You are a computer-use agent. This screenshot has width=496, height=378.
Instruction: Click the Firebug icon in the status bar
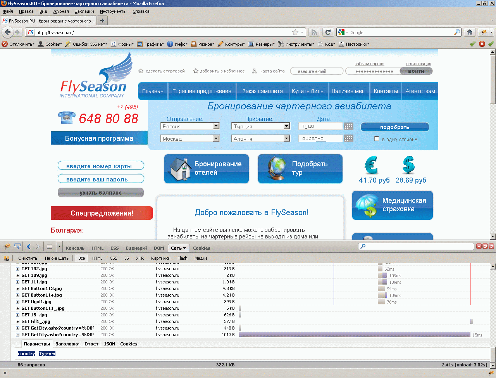[491, 373]
